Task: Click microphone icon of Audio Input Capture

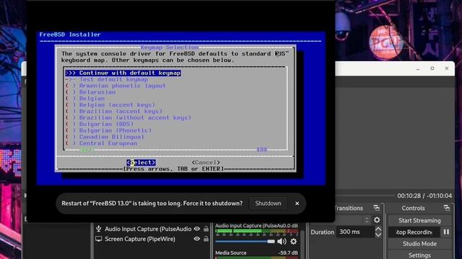Action: (x=98, y=229)
